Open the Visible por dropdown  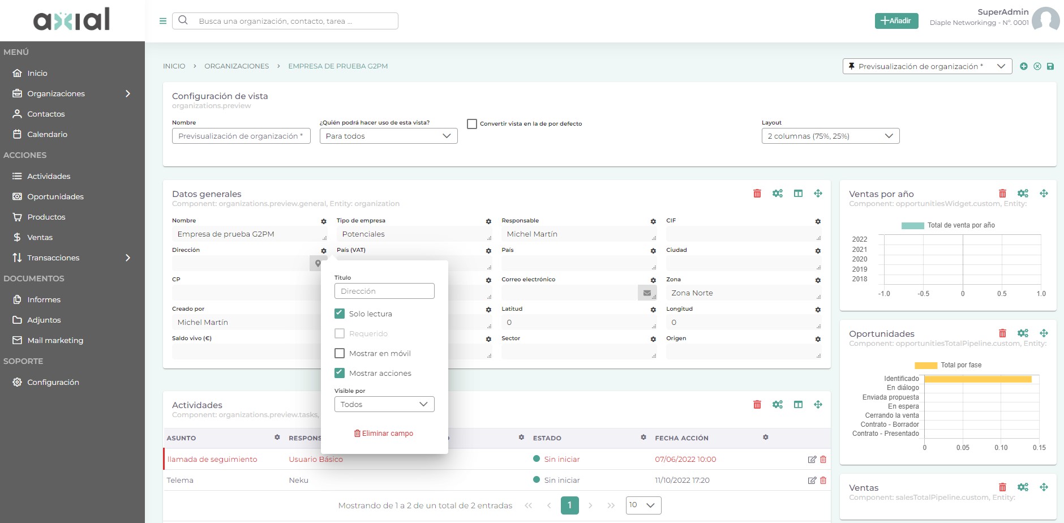pyautogui.click(x=384, y=404)
